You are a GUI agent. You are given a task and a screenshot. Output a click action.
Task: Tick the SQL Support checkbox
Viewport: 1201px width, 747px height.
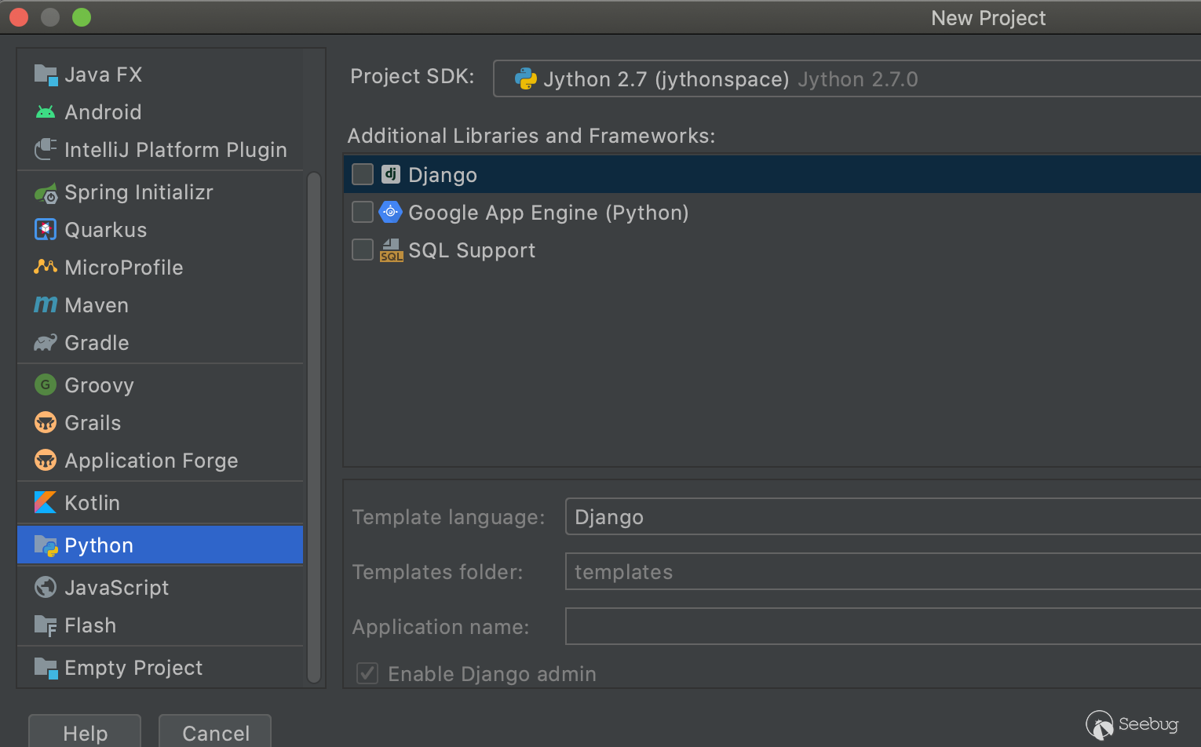click(x=363, y=250)
